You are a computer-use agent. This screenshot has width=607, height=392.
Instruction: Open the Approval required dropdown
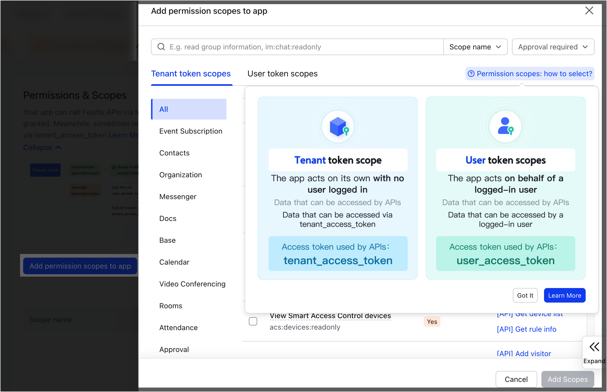click(553, 47)
